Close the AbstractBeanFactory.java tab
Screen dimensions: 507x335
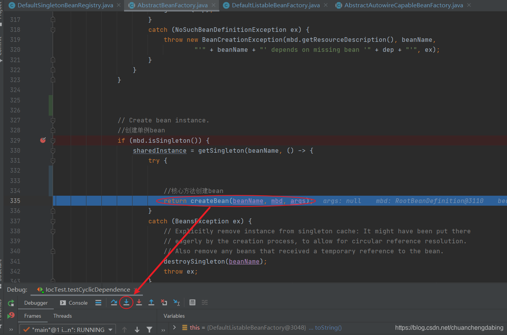(x=213, y=5)
